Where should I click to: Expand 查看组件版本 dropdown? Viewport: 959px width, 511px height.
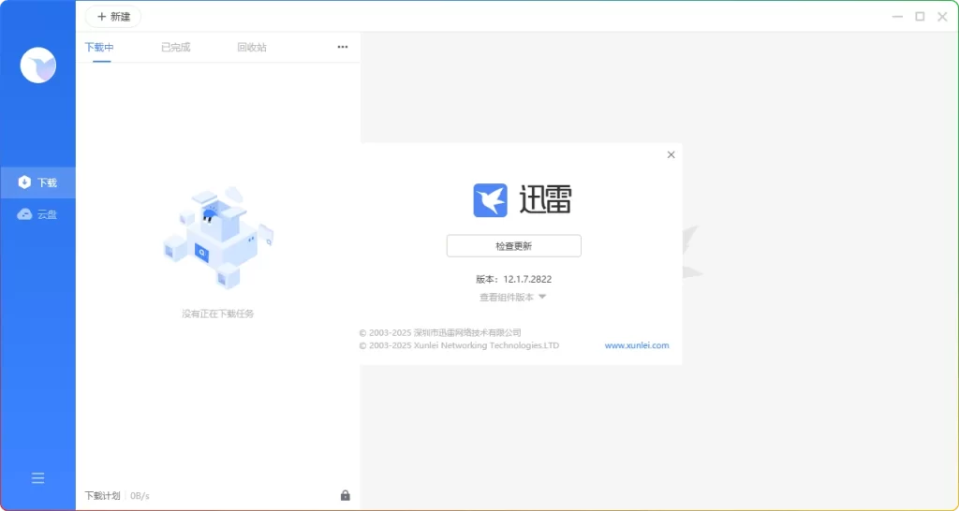click(x=512, y=297)
